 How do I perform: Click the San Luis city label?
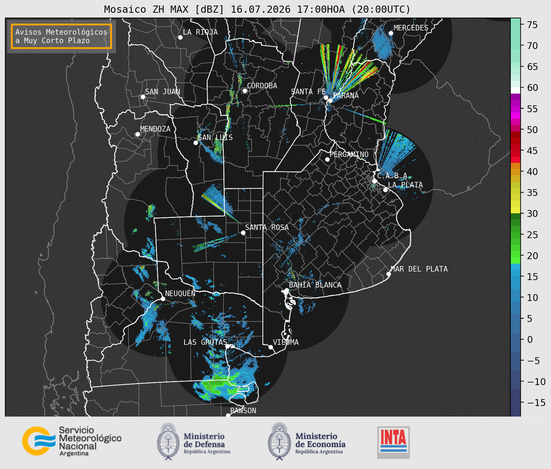215,138
